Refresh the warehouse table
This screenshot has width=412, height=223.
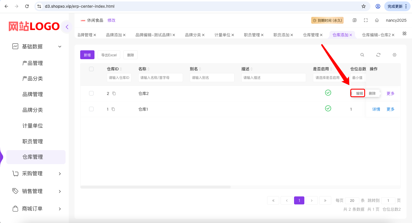point(378,55)
